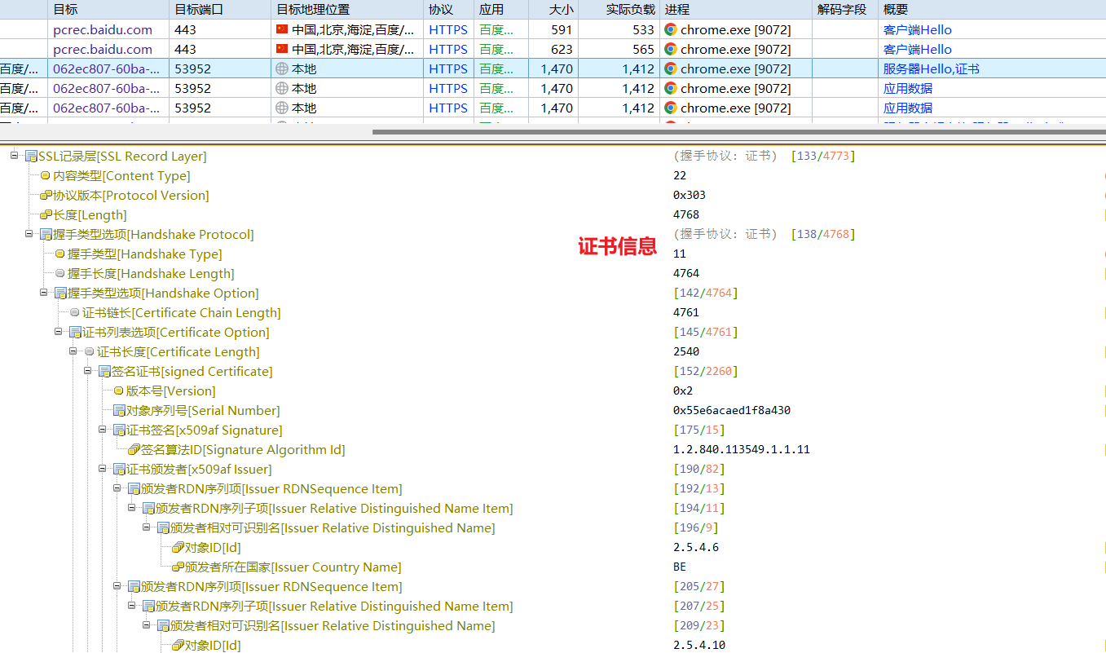Sort by the 实际负载 column header
The image size is (1106, 653).
pos(619,10)
